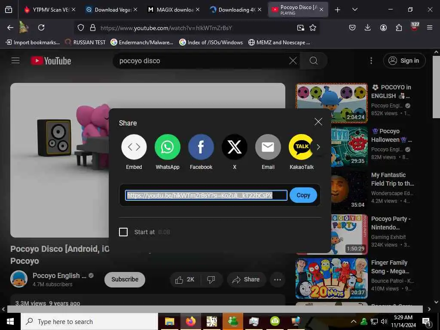Viewport: 440px width, 330px height.
Task: Run the YouTube search magnifier button
Action: (313, 61)
